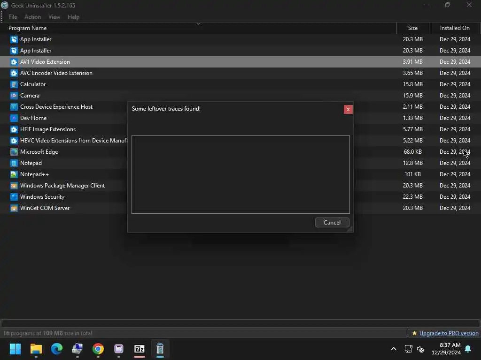Click the Calculator program icon
Viewport: 481px width, 360px height.
(14, 84)
